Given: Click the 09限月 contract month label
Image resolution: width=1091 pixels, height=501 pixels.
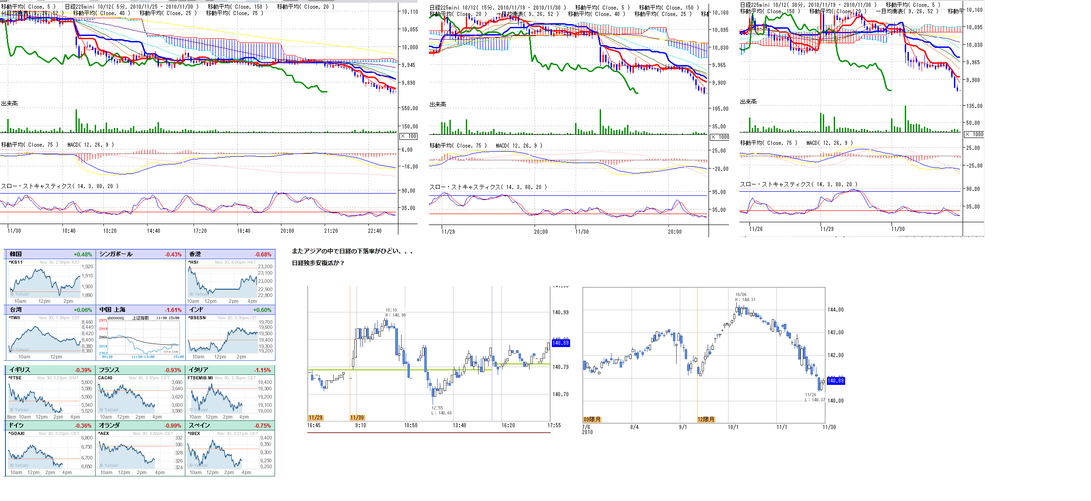Looking at the screenshot, I should [x=592, y=419].
